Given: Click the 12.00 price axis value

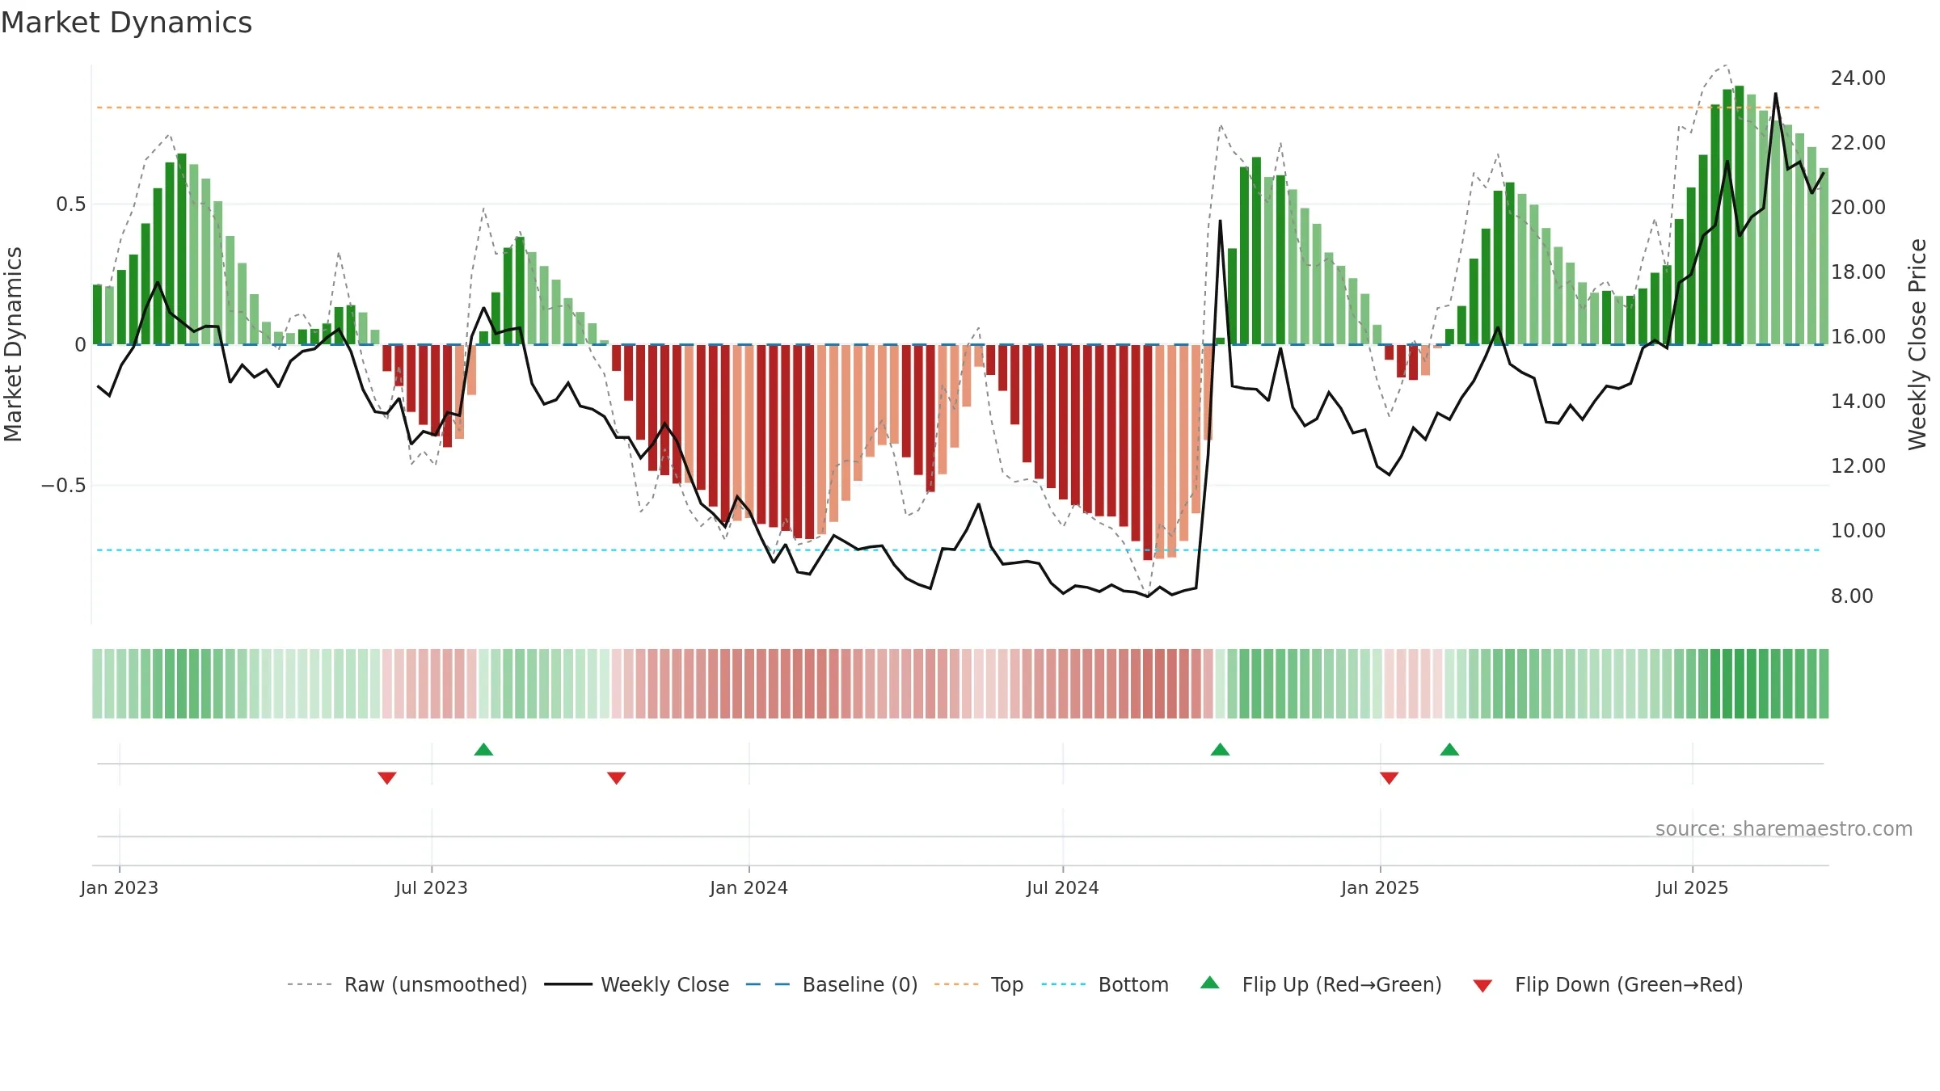Looking at the screenshot, I should [x=1858, y=466].
